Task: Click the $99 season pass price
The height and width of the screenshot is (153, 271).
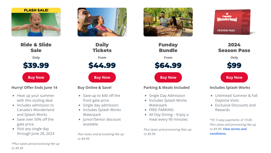Action: click(234, 65)
